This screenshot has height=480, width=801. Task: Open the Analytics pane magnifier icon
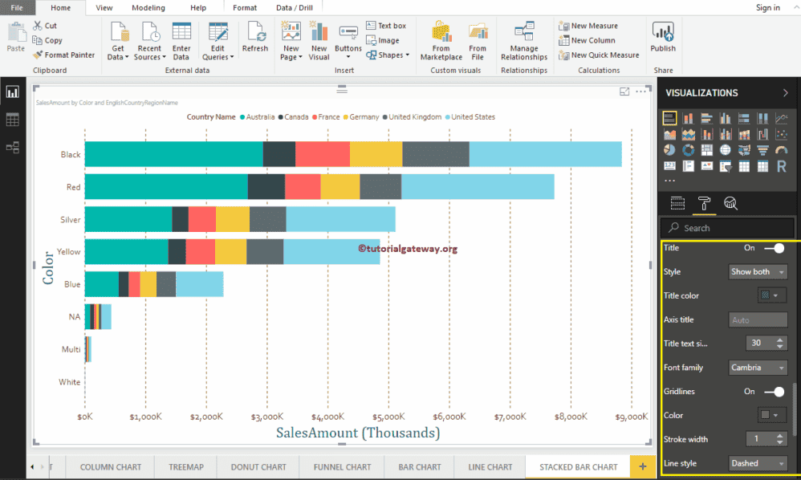click(x=730, y=203)
